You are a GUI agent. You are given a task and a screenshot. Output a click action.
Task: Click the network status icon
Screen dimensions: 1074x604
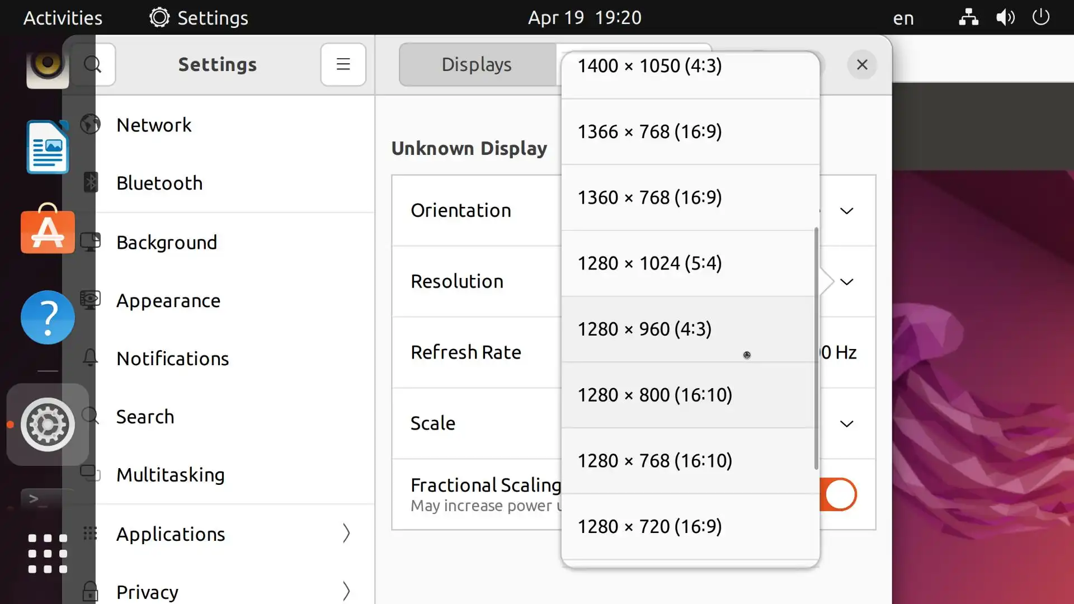968,17
